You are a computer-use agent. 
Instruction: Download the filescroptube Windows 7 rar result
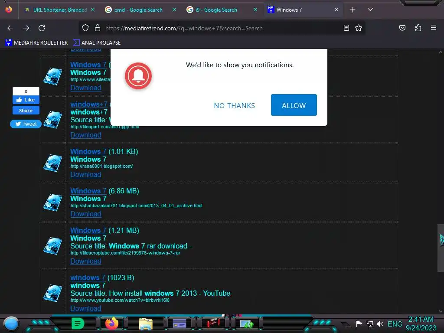tap(86, 261)
